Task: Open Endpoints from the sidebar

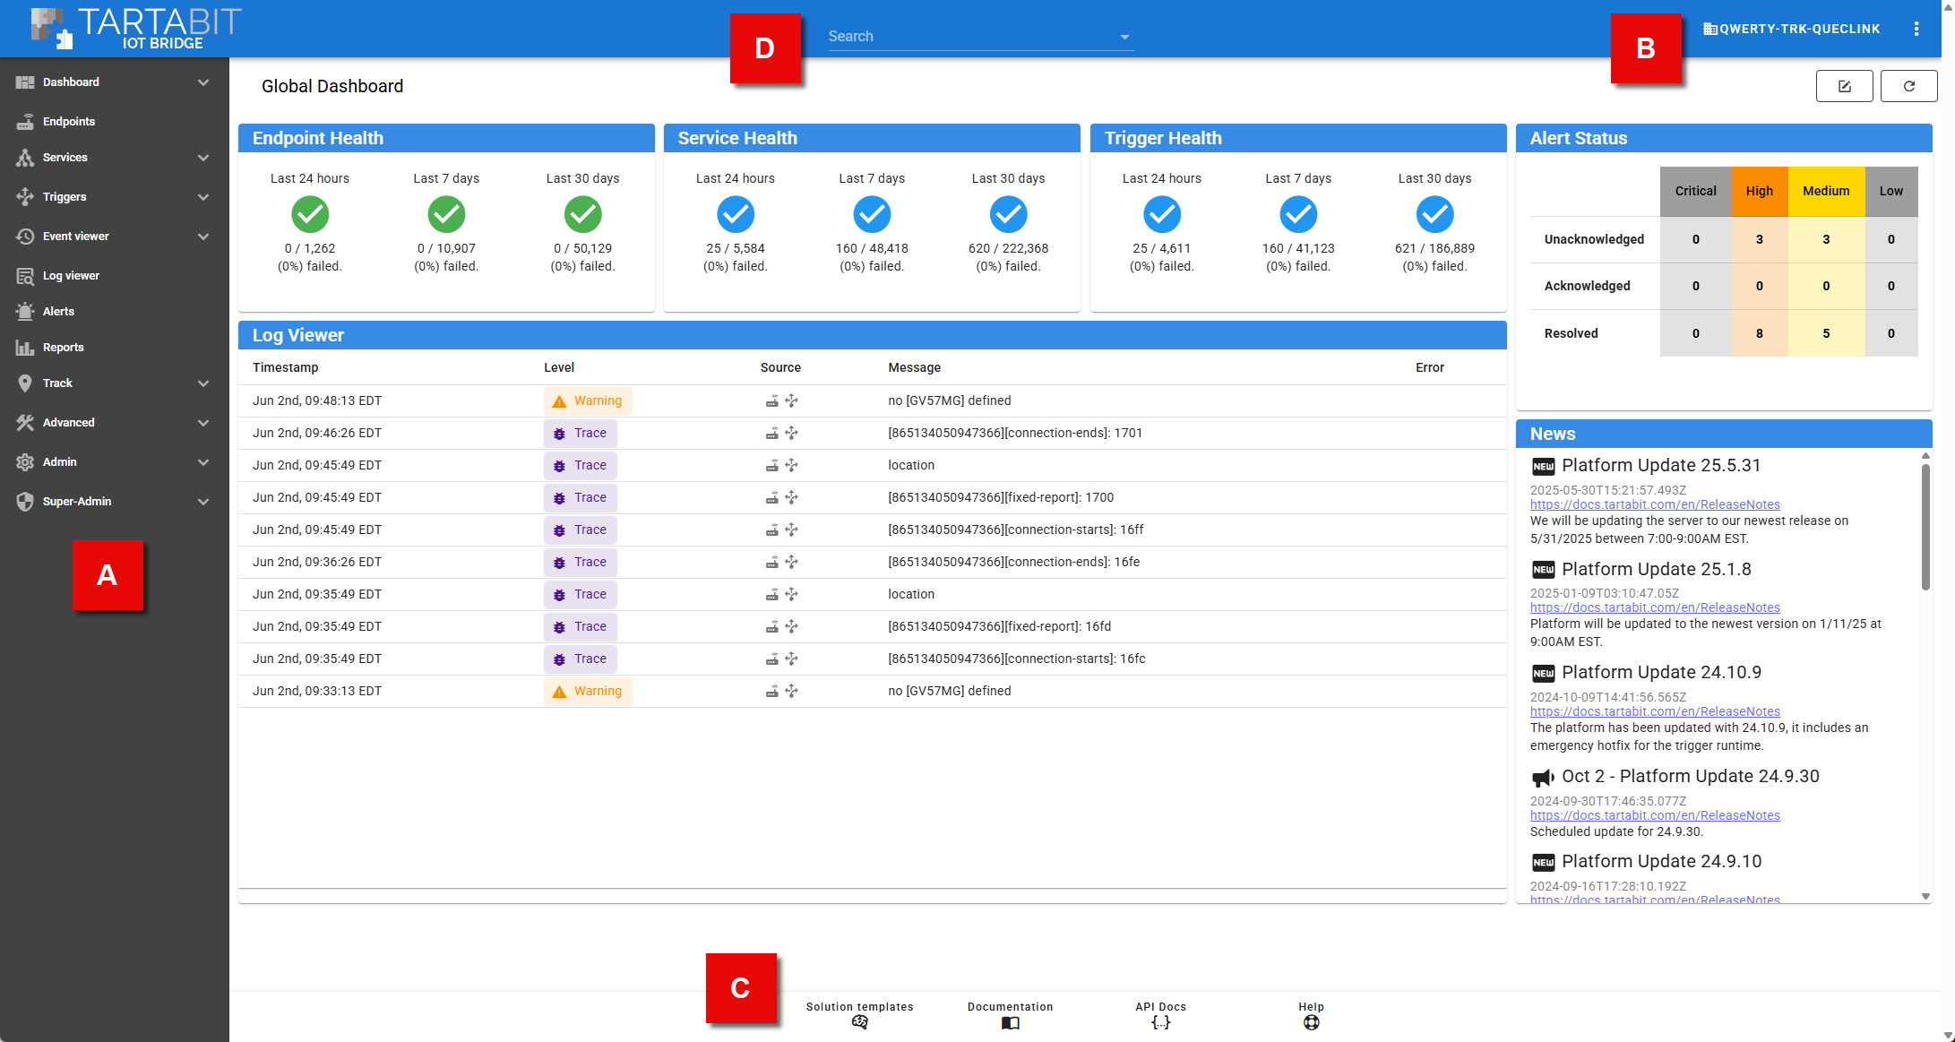Action: 69,122
